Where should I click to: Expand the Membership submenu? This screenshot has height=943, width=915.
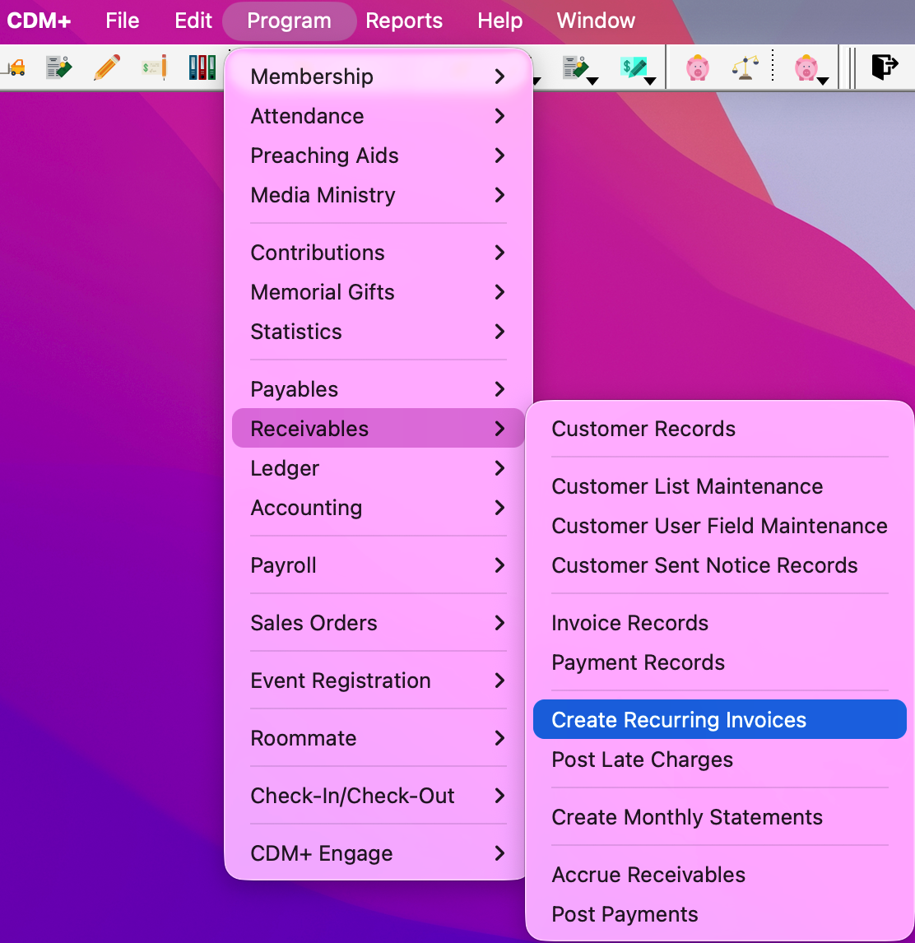[378, 77]
